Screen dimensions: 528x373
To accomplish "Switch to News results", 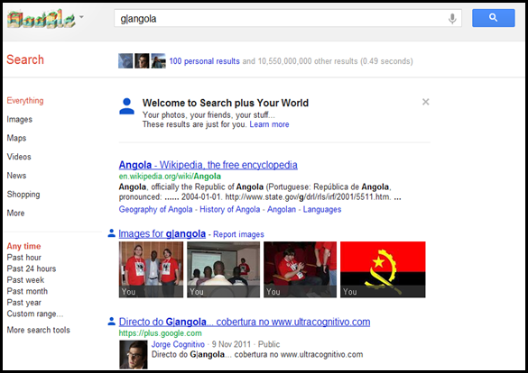I will tap(16, 176).
